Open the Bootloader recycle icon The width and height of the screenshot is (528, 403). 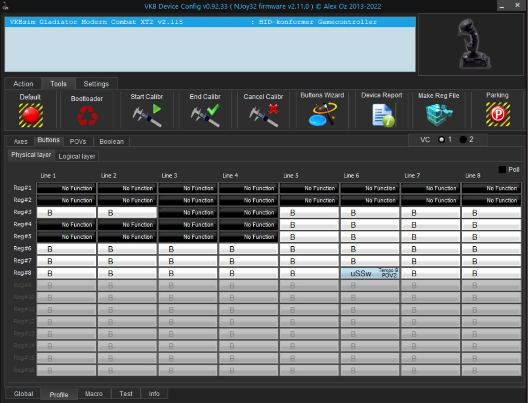tap(87, 116)
